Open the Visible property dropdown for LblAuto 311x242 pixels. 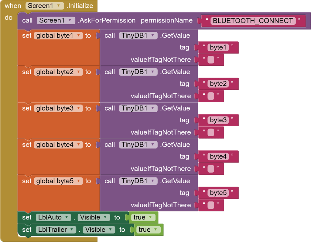(105, 217)
